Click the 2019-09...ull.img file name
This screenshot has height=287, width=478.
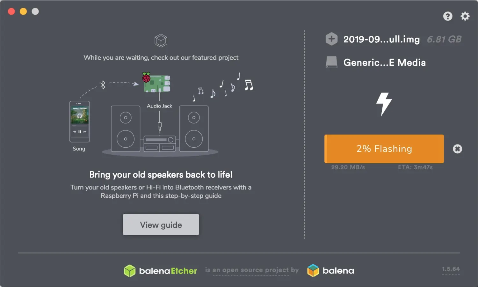point(381,40)
